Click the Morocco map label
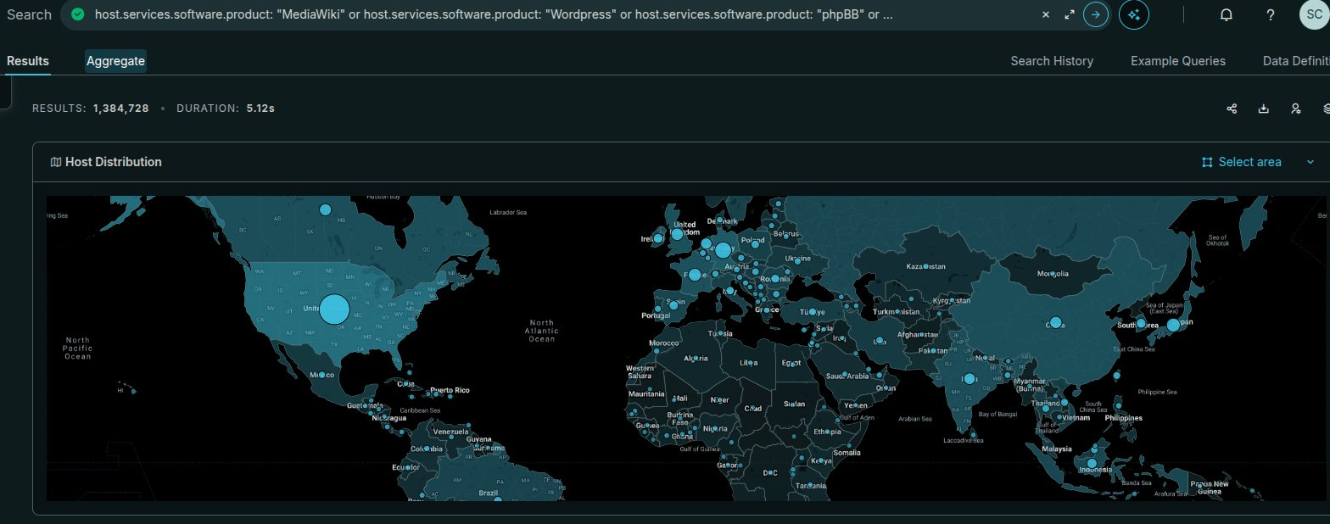 (x=664, y=343)
